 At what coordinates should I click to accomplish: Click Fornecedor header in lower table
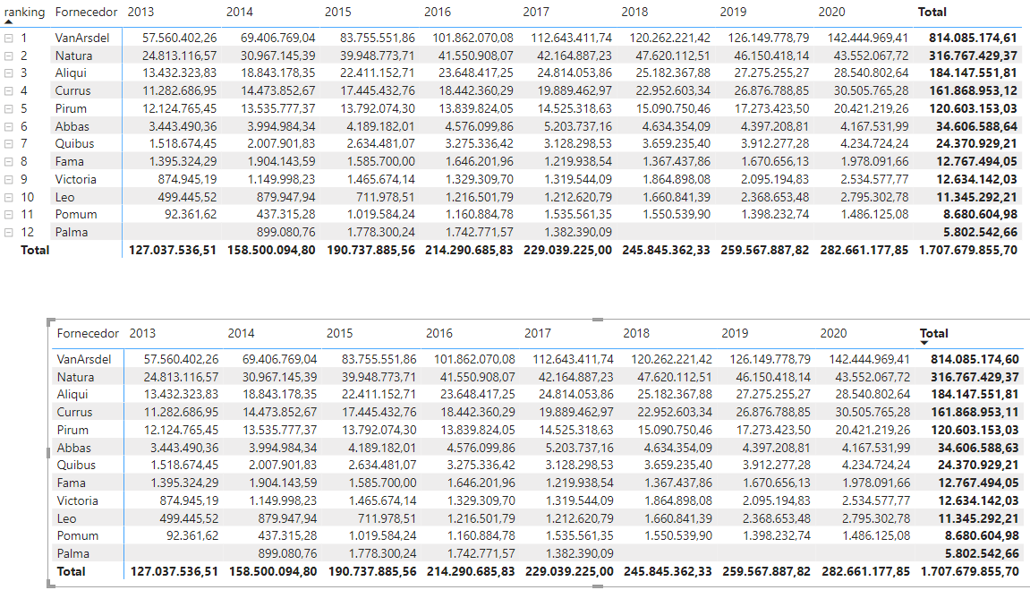coord(88,333)
